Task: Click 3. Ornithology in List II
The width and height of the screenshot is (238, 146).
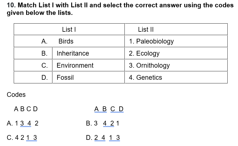Action: click(x=149, y=65)
